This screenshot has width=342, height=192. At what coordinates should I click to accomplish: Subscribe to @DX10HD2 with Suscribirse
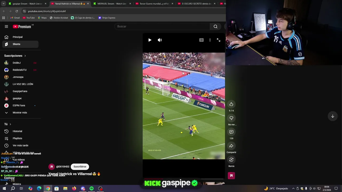click(x=80, y=167)
